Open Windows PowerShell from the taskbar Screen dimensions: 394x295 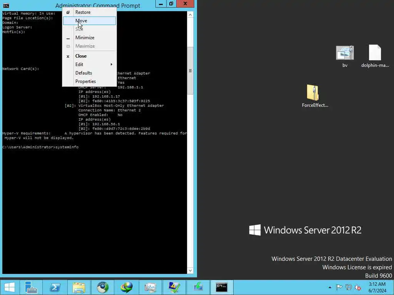point(55,287)
